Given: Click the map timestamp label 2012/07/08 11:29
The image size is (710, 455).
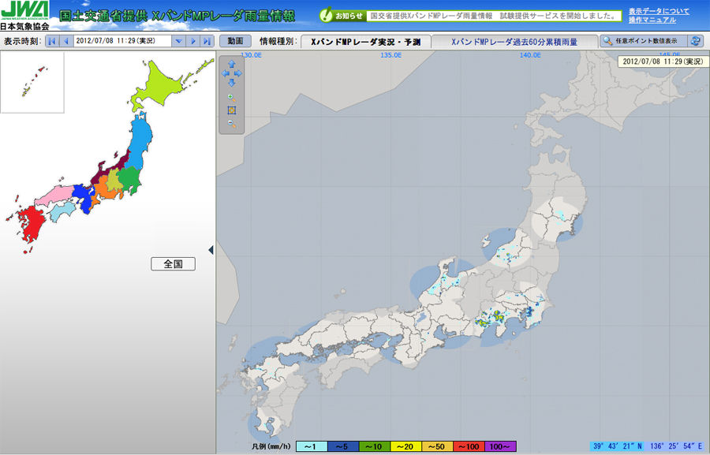Looking at the screenshot, I should click(x=663, y=62).
